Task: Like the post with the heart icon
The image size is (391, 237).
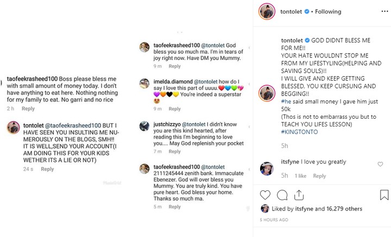Action: 265,195
